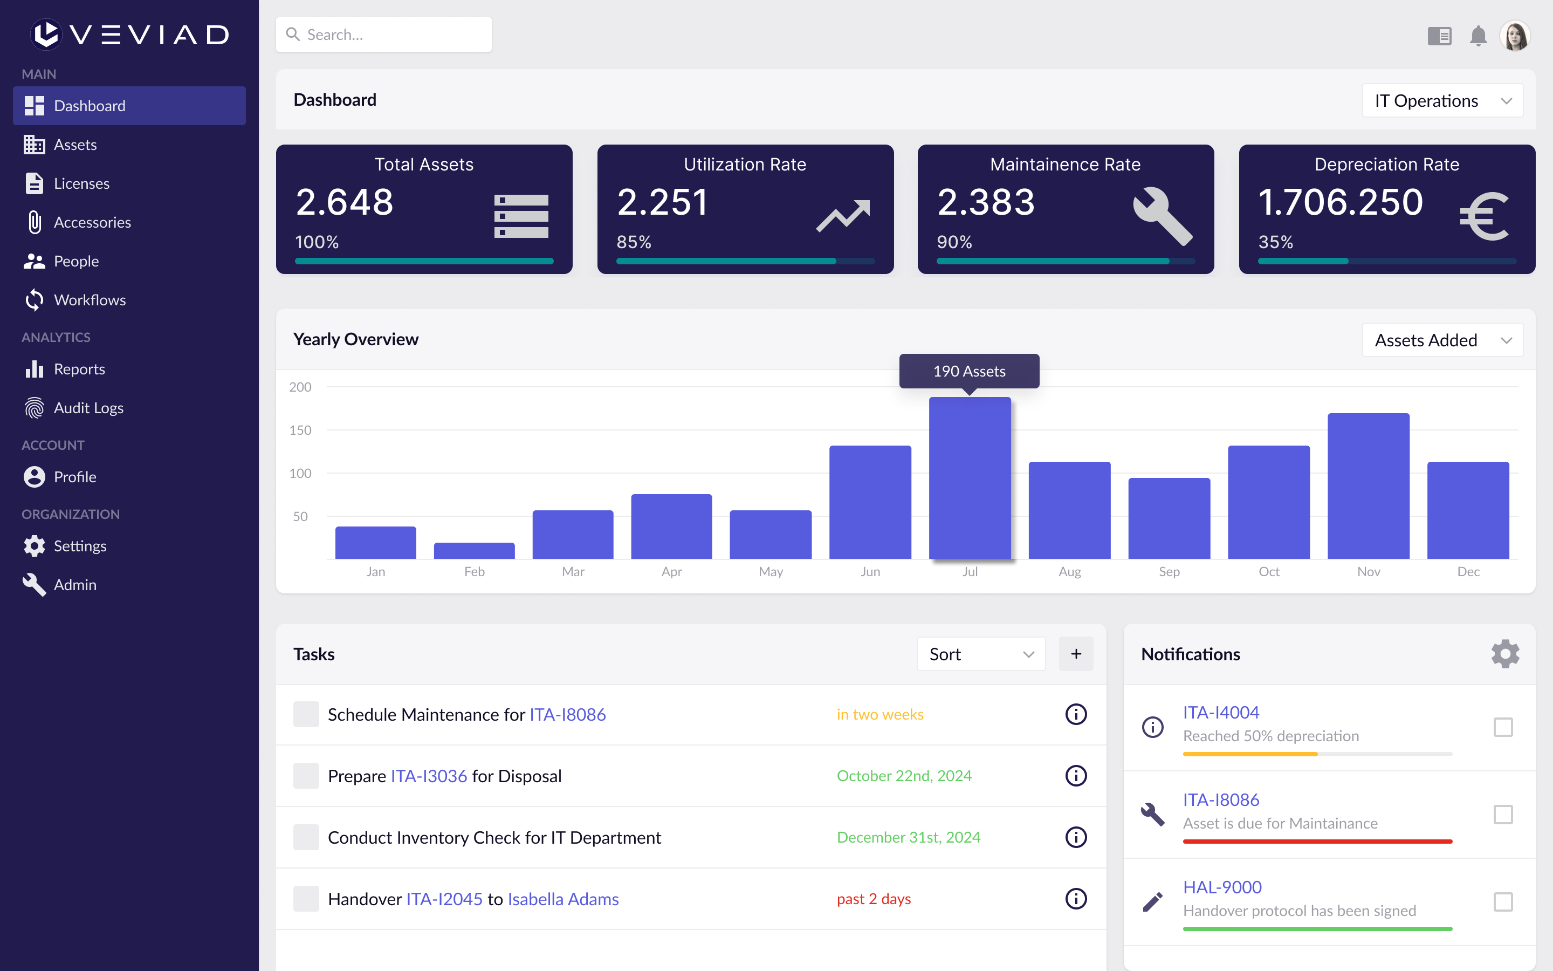Go to Licenses in the sidebar

coord(81,183)
